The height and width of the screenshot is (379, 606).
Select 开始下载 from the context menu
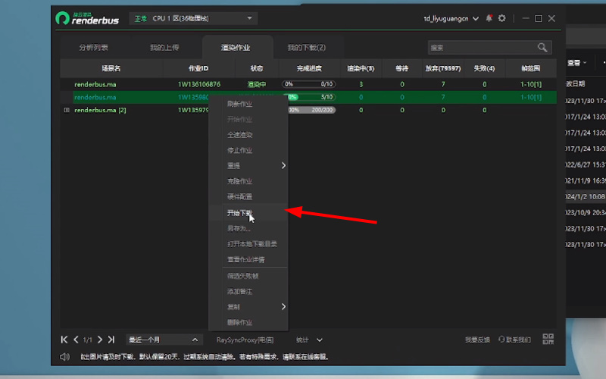point(239,213)
